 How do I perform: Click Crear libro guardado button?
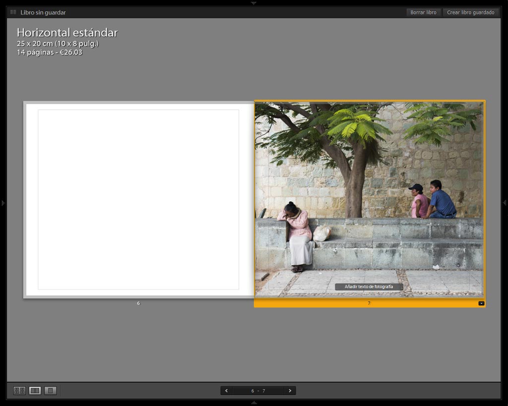pyautogui.click(x=471, y=12)
